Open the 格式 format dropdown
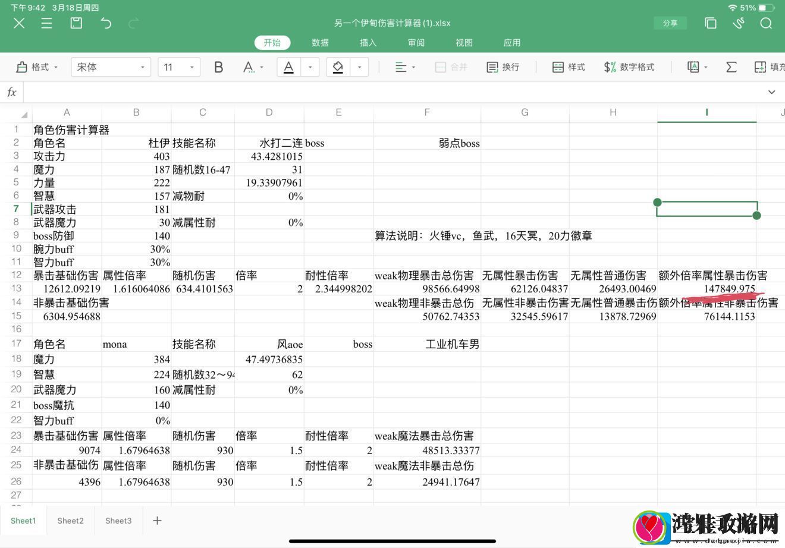The height and width of the screenshot is (548, 785). tap(37, 67)
